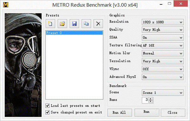Screen dimensions: 190x121
Task: Click the Run All button
Action: pyautogui.click(x=120, y=112)
